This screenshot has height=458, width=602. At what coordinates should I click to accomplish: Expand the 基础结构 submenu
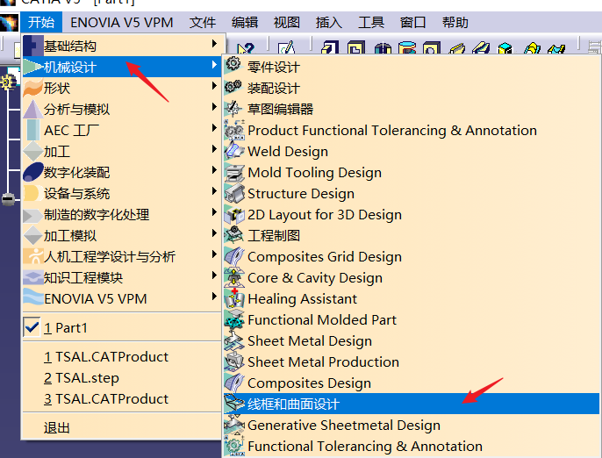[70, 46]
